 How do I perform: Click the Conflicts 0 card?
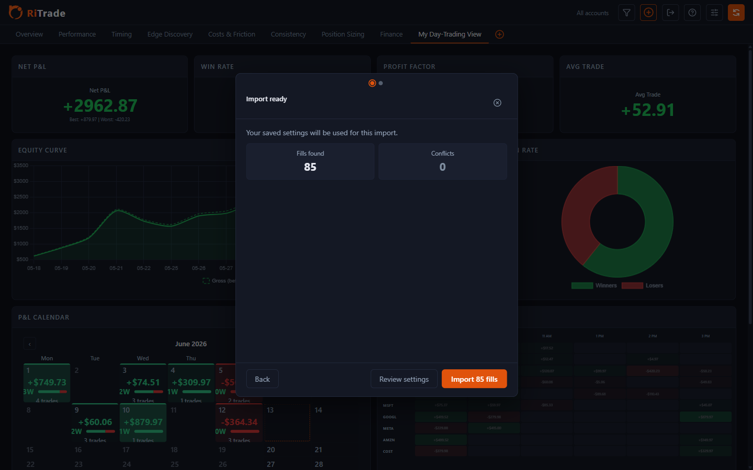(442, 161)
